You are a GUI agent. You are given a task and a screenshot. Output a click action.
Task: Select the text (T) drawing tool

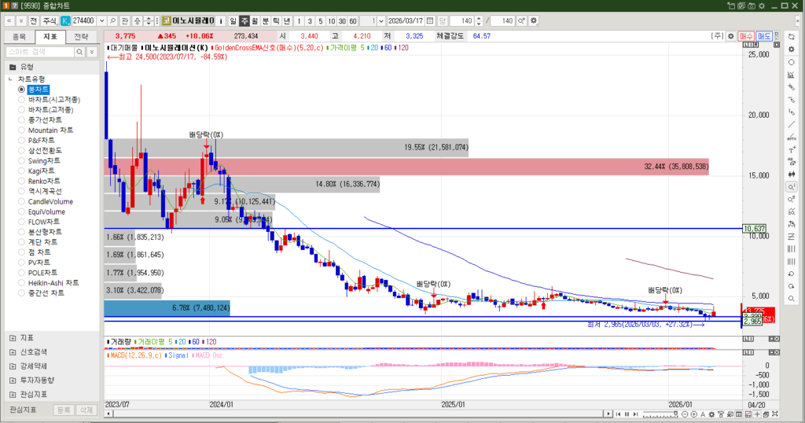[x=791, y=149]
